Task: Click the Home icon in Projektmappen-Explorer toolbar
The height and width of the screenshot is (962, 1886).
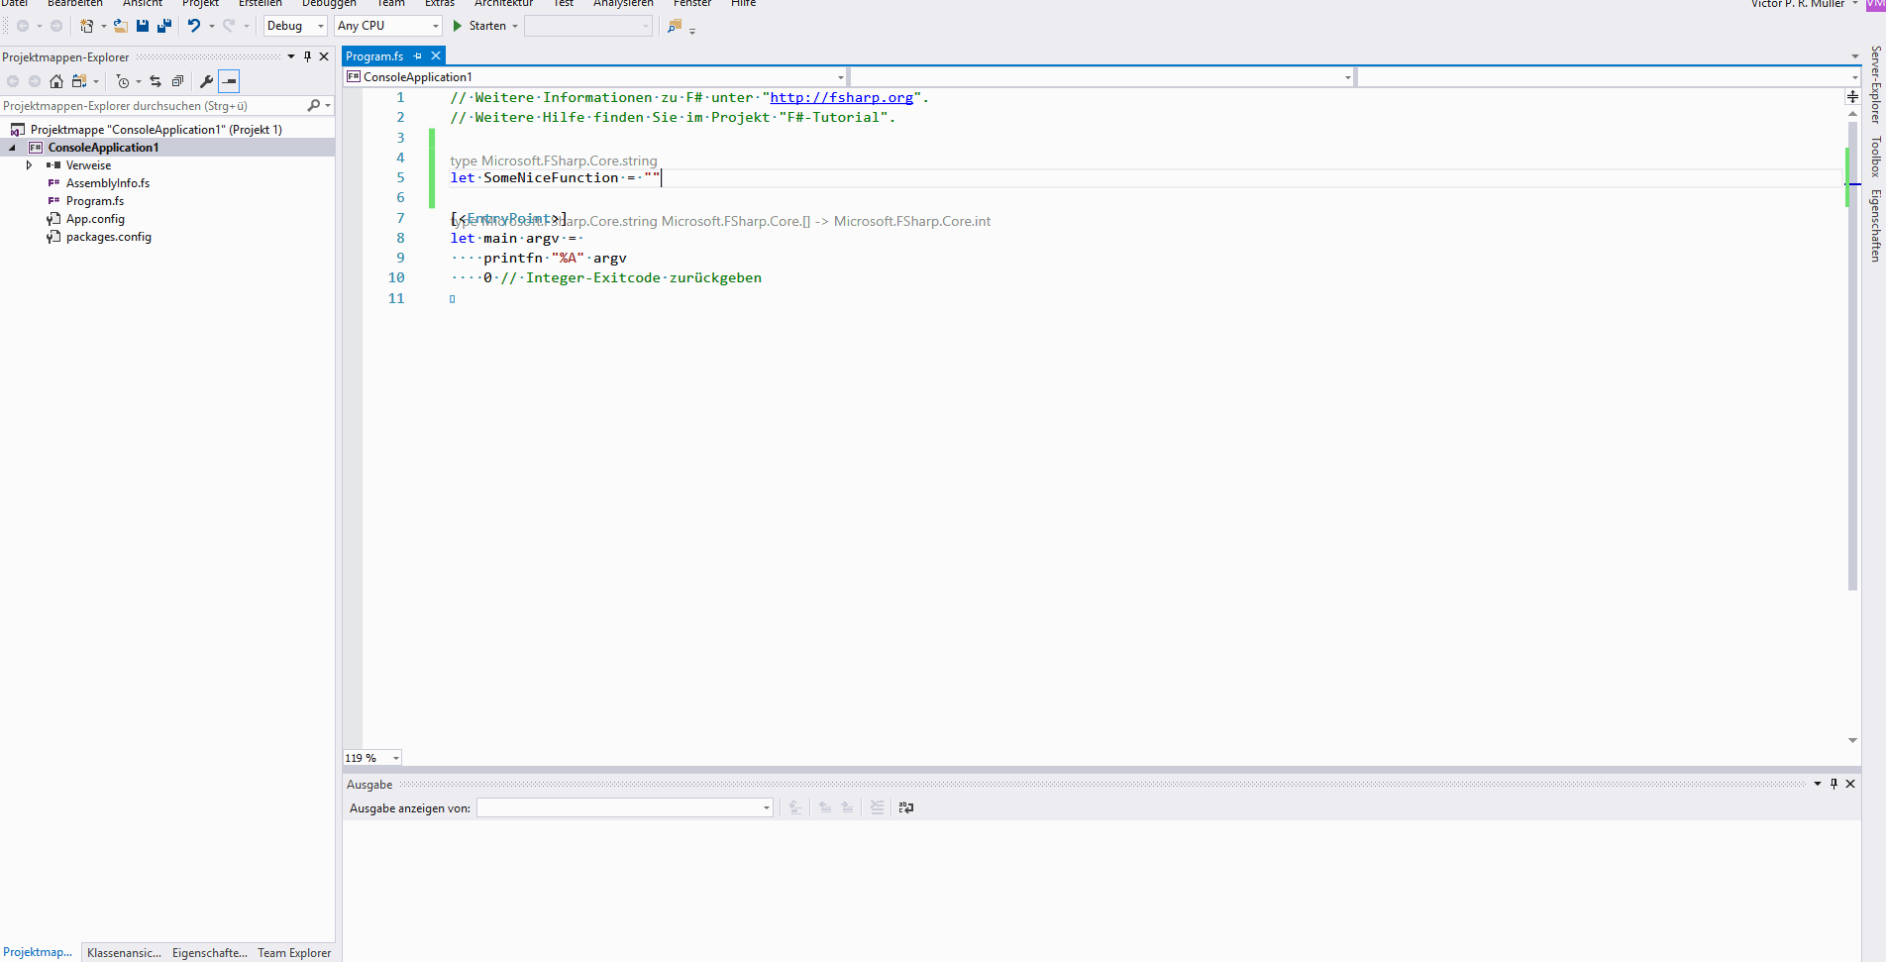Action: coord(56,81)
